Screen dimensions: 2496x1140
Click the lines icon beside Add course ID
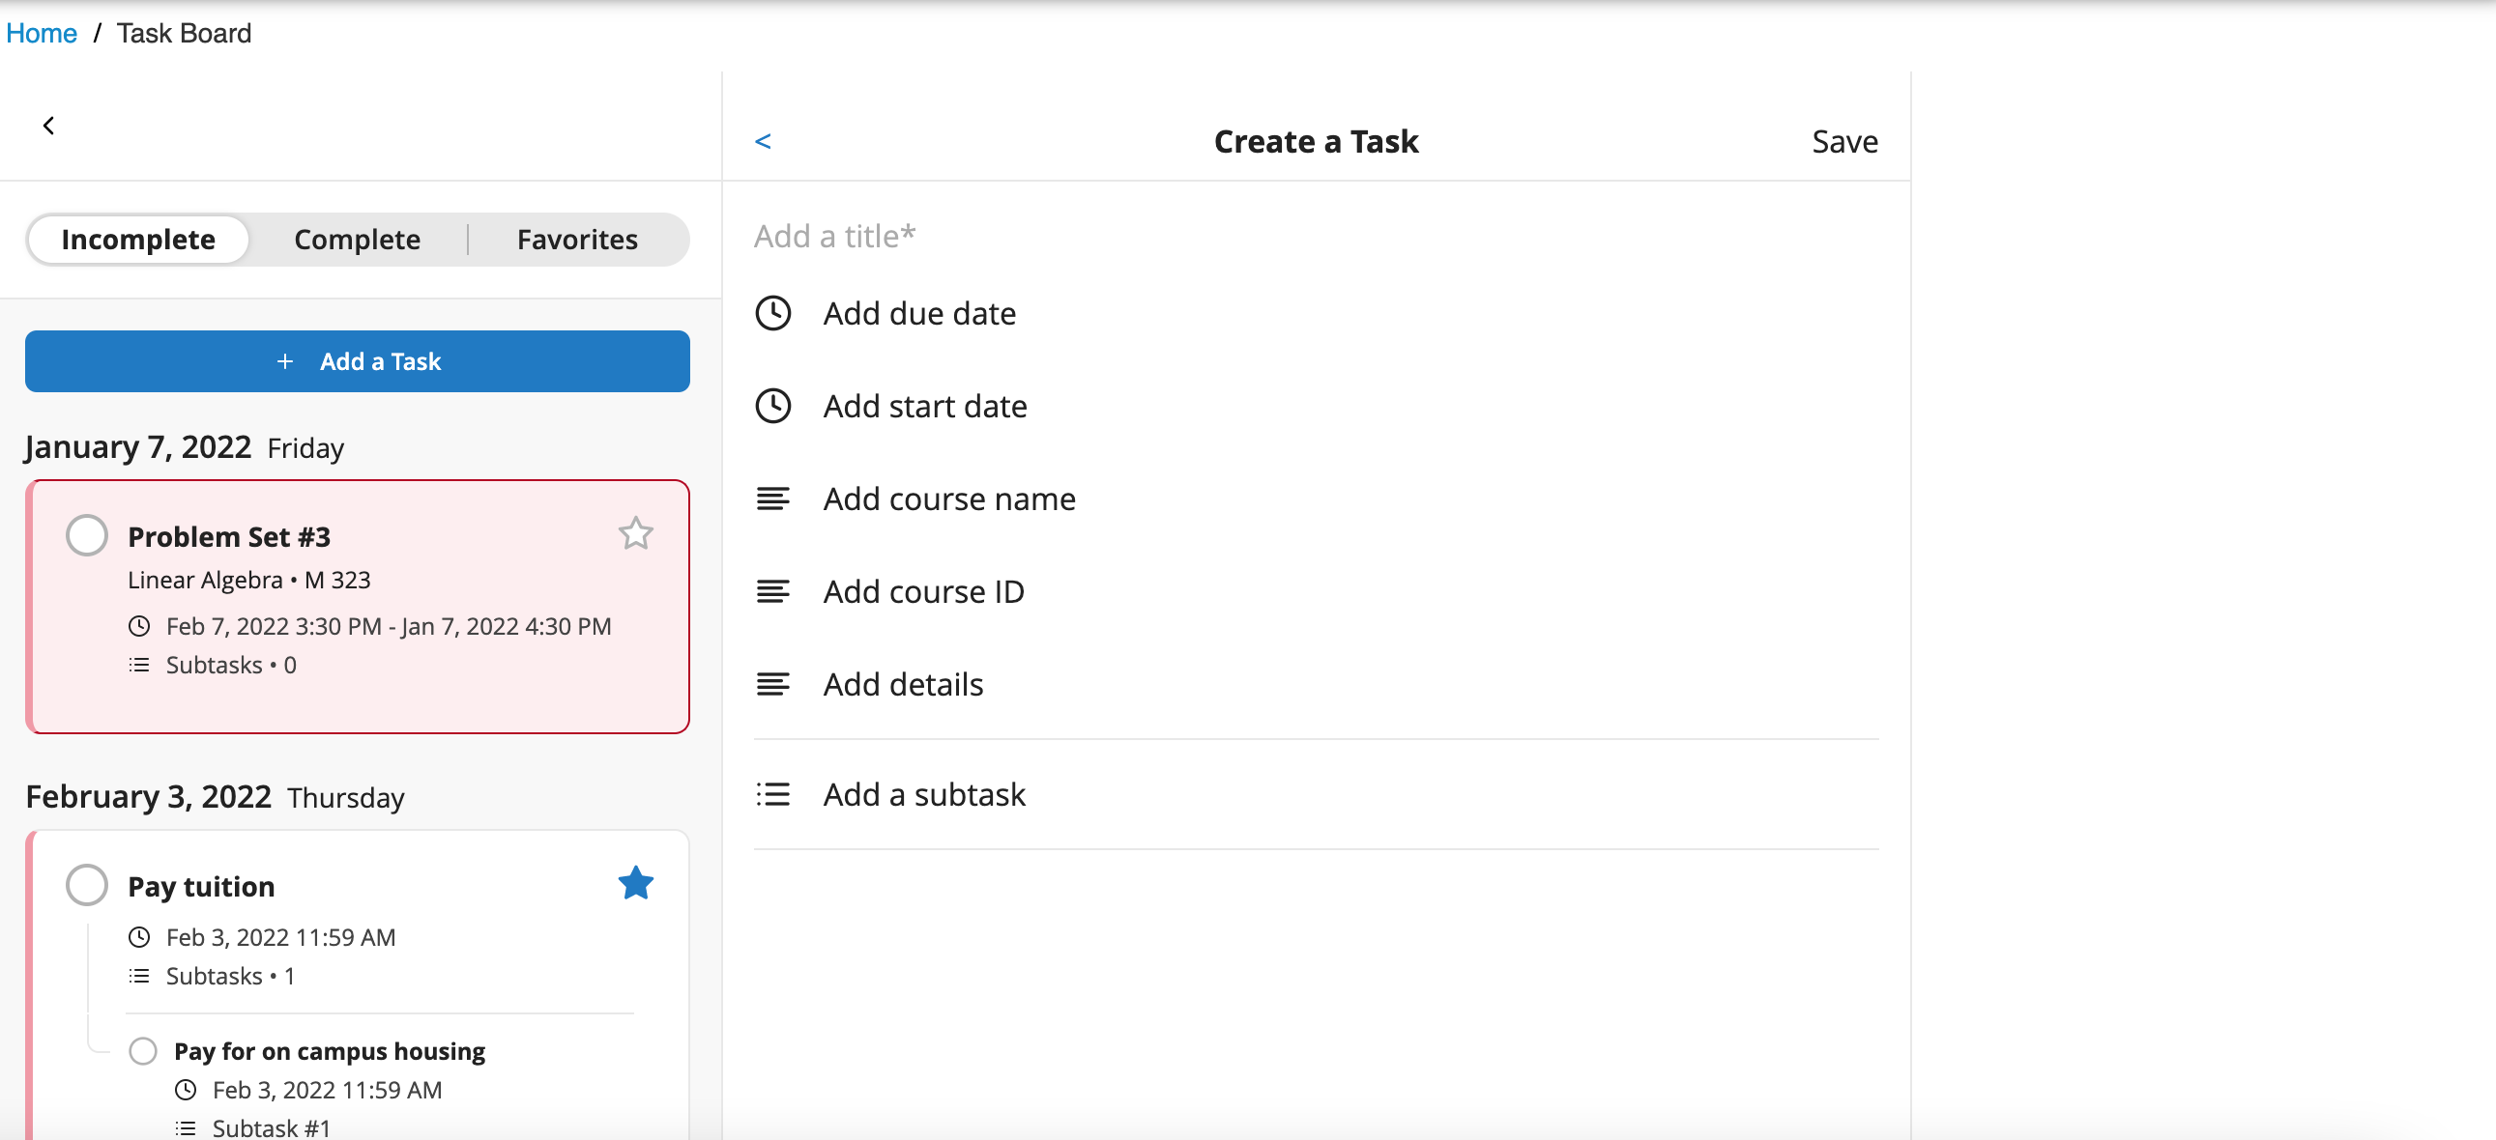773,591
